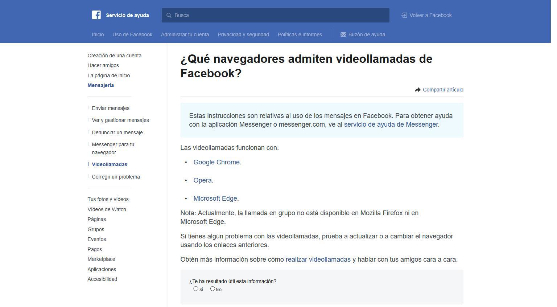Open the Inicio nav item

pos(98,34)
